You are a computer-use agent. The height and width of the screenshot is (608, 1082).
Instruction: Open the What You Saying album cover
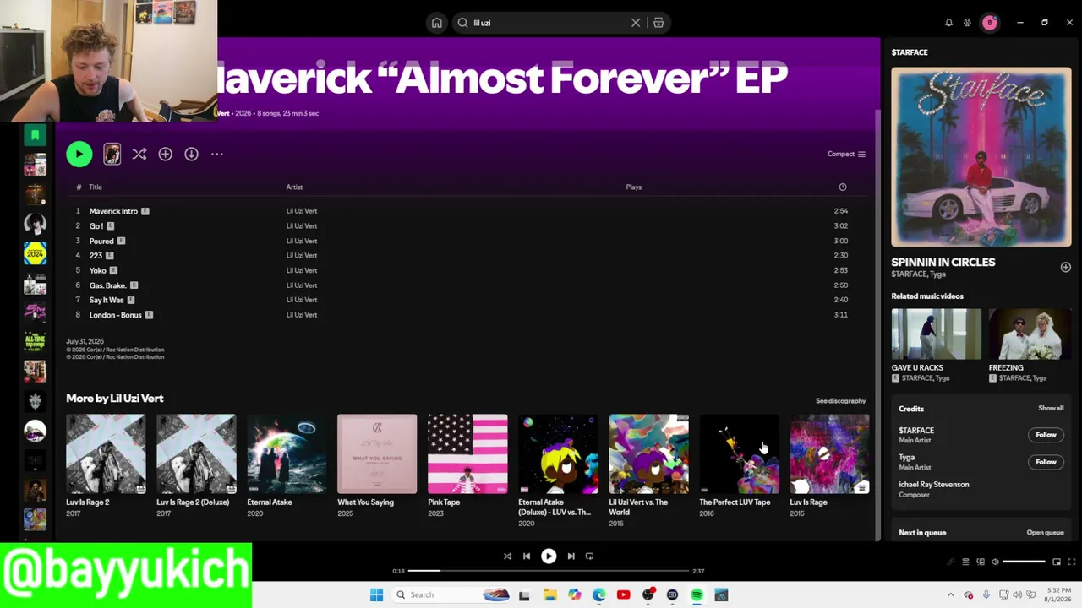pos(377,453)
